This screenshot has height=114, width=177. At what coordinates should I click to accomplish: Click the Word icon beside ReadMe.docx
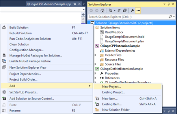click(x=102, y=32)
